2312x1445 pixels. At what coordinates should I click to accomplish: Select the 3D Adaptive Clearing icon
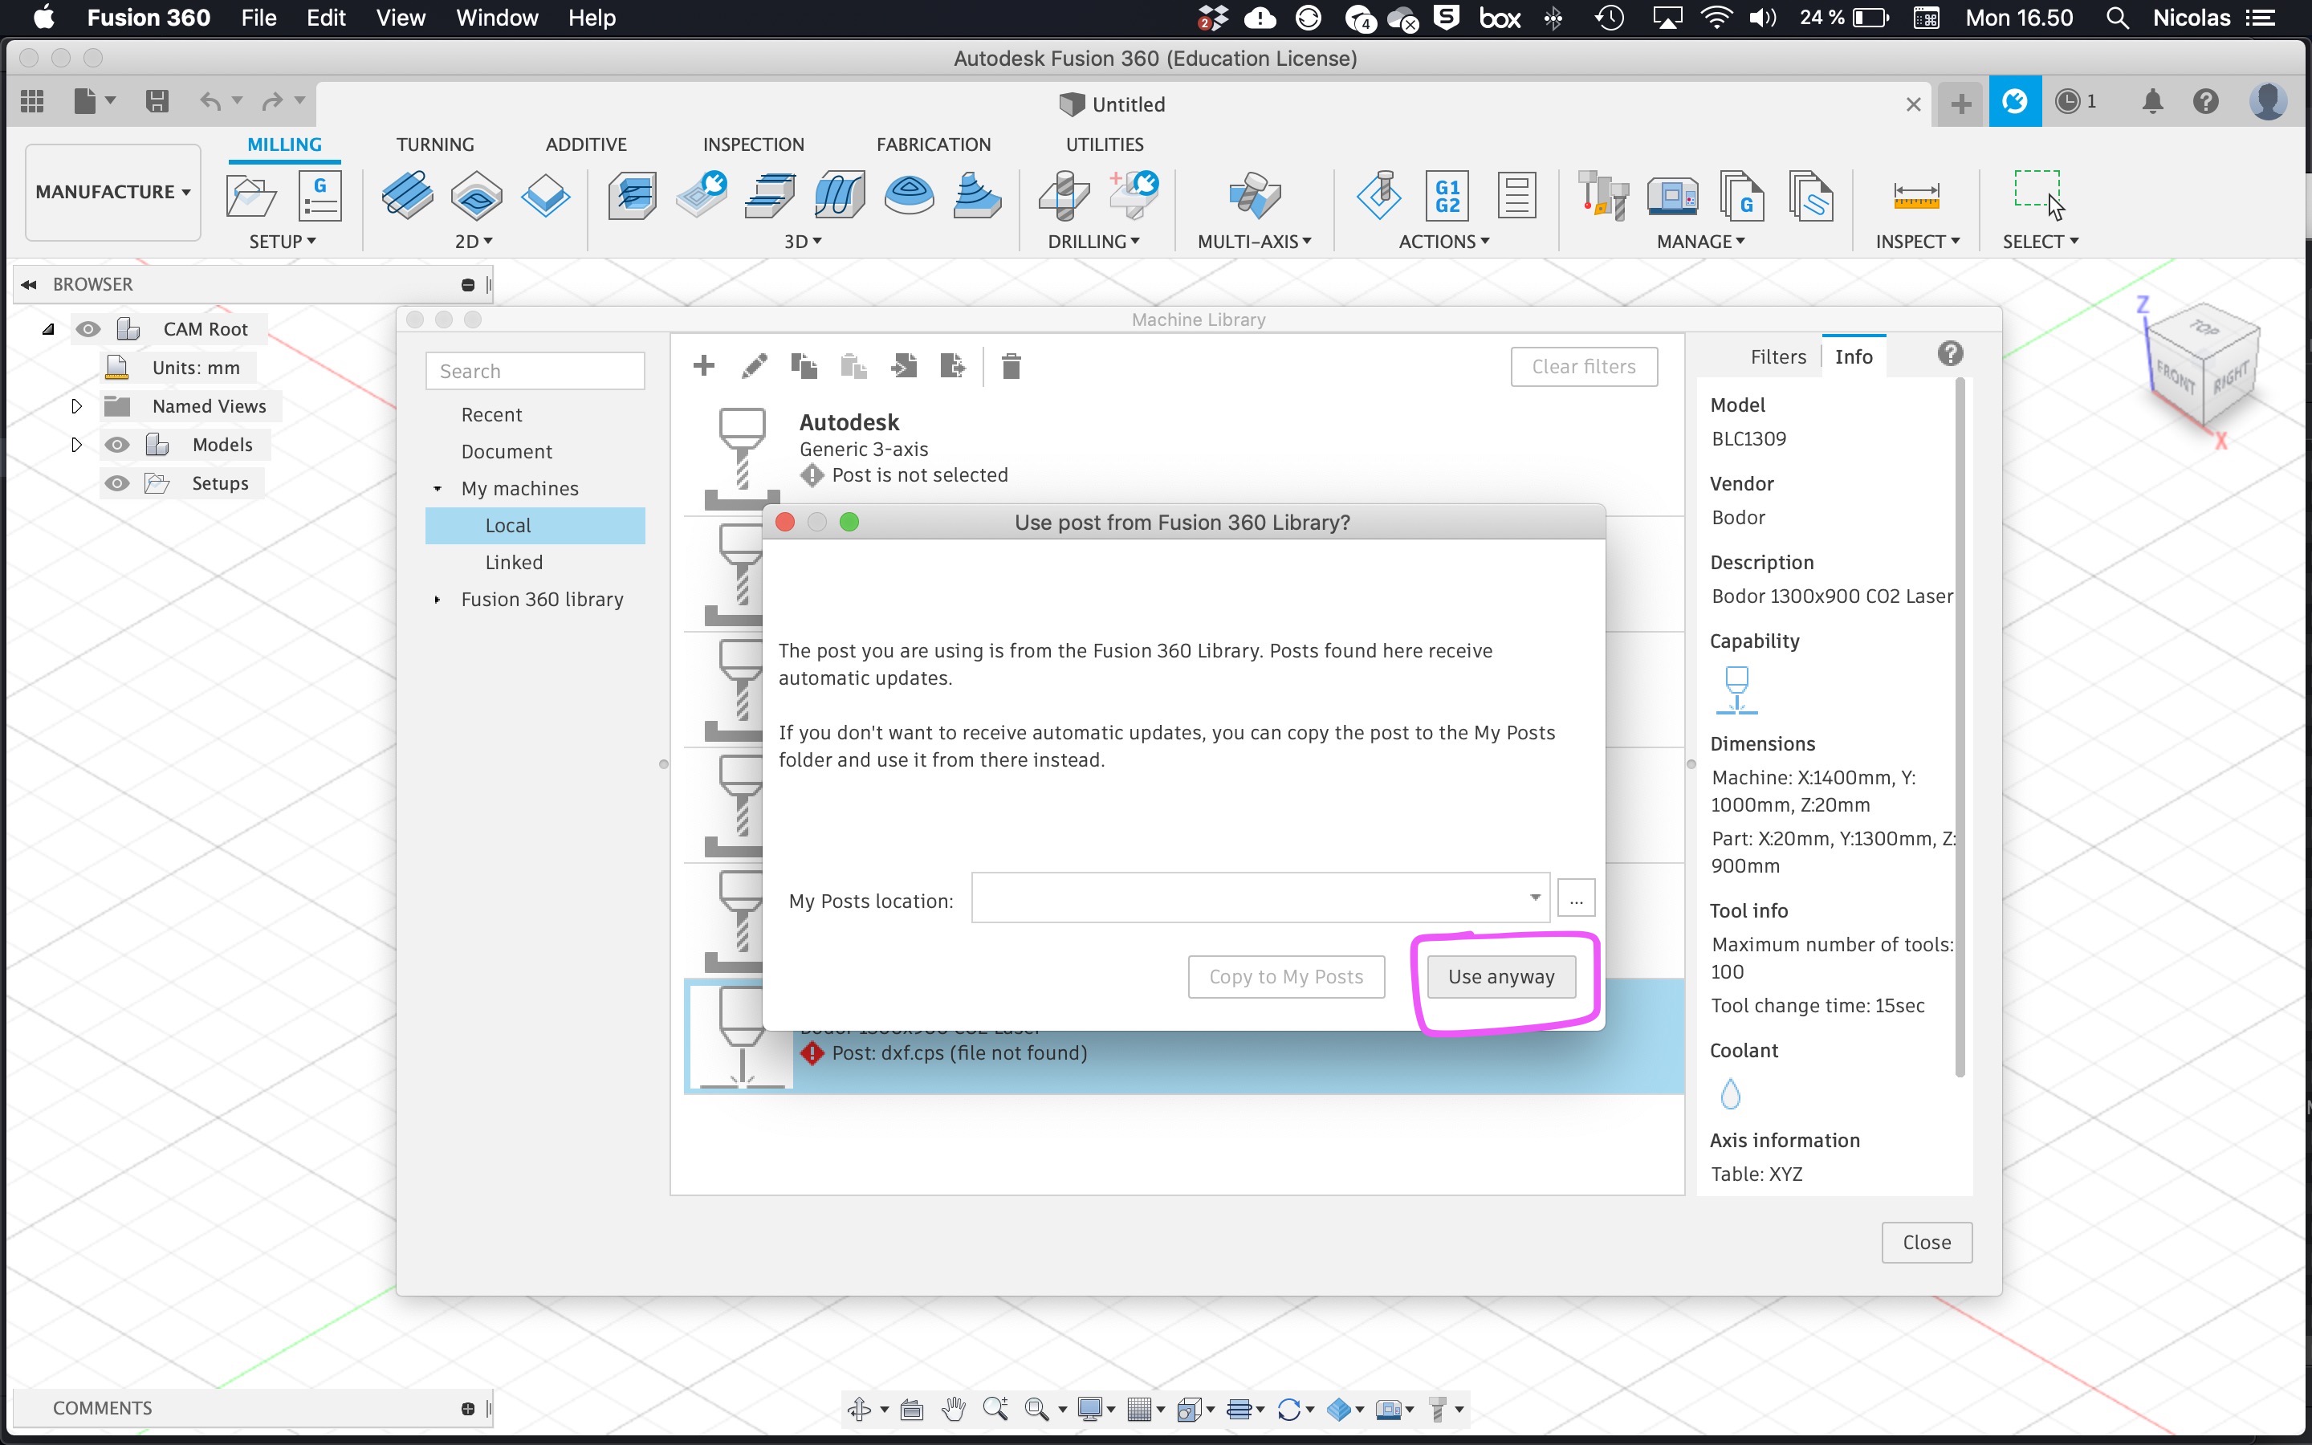click(633, 196)
